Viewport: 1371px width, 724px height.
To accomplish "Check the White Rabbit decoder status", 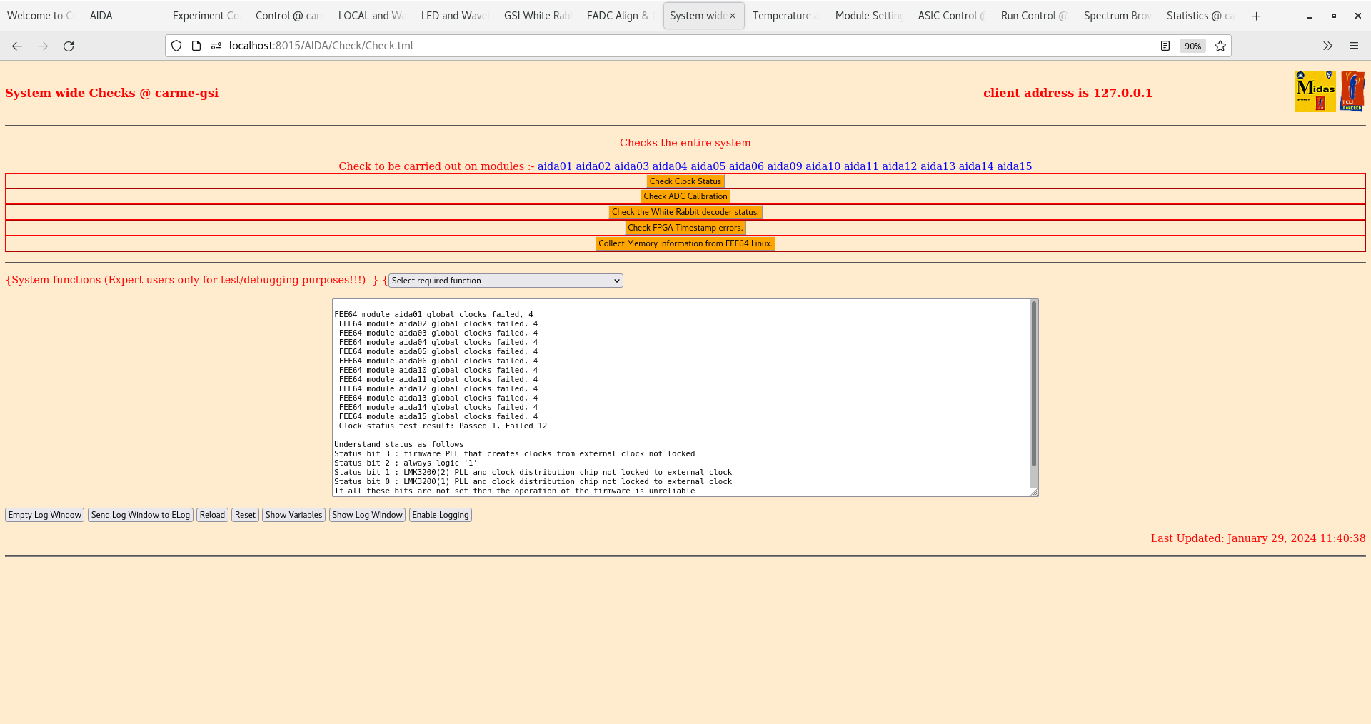I will 685,212.
